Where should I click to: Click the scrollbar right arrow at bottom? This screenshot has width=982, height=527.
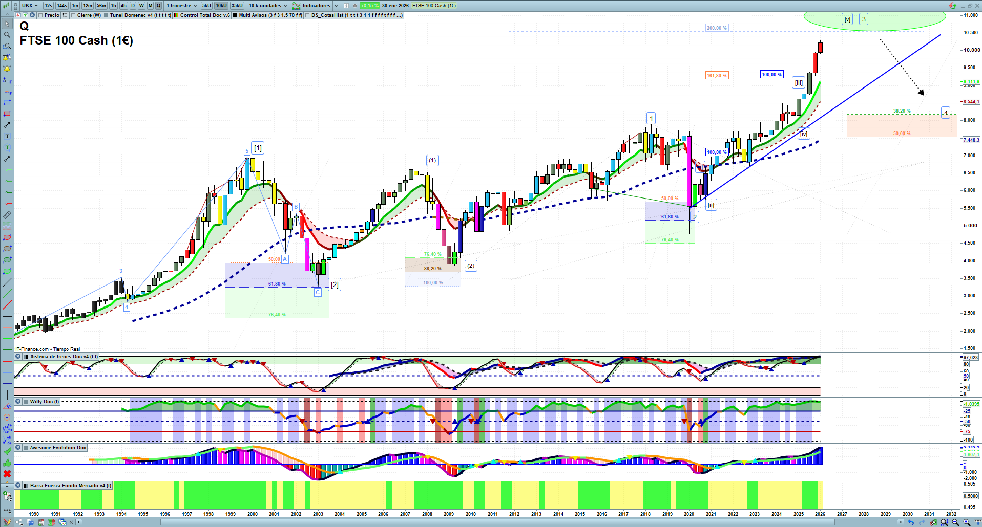tap(901, 522)
